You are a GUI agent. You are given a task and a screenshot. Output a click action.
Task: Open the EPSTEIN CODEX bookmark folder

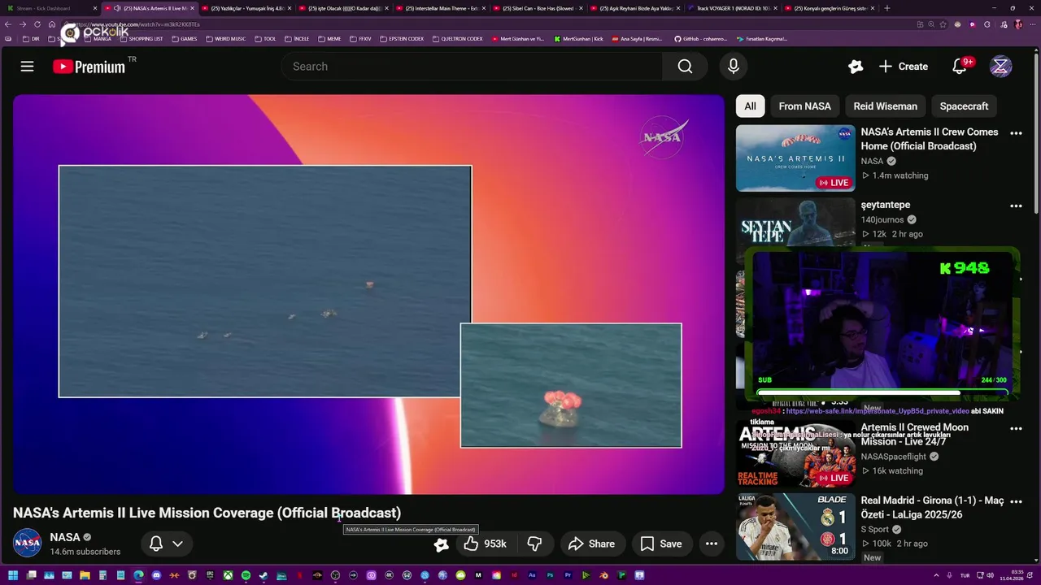tap(402, 38)
